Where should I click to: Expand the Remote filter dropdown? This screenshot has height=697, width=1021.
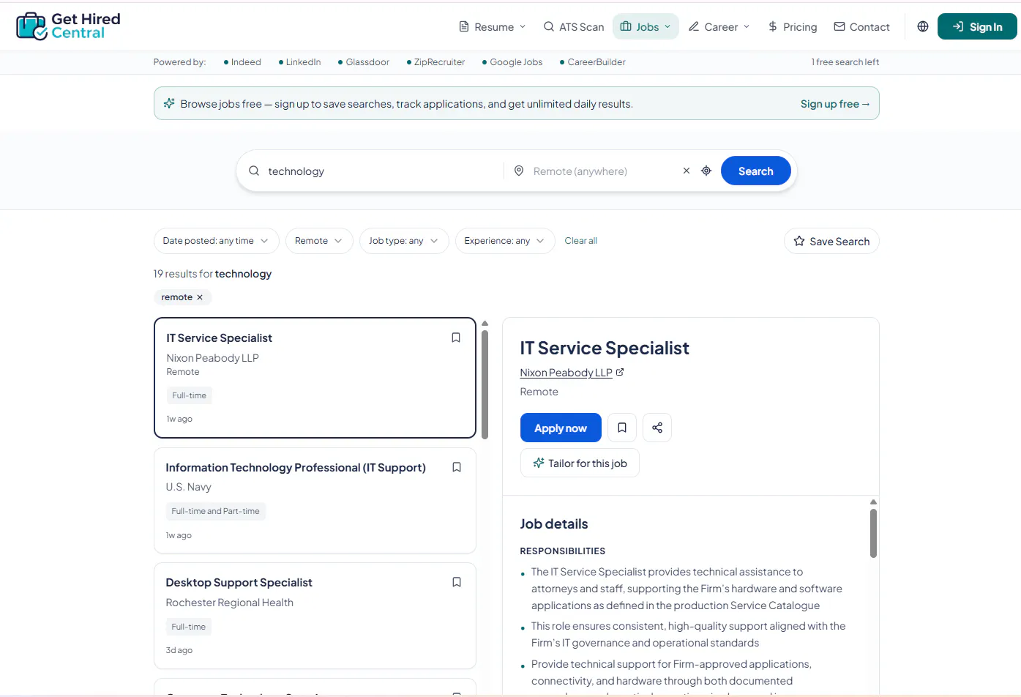click(x=319, y=241)
